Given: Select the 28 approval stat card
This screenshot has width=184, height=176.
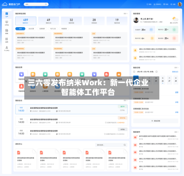Looking at the screenshot, I should tap(94, 21).
